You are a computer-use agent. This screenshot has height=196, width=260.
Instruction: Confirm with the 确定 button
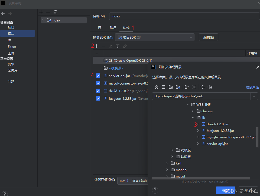[226, 190]
